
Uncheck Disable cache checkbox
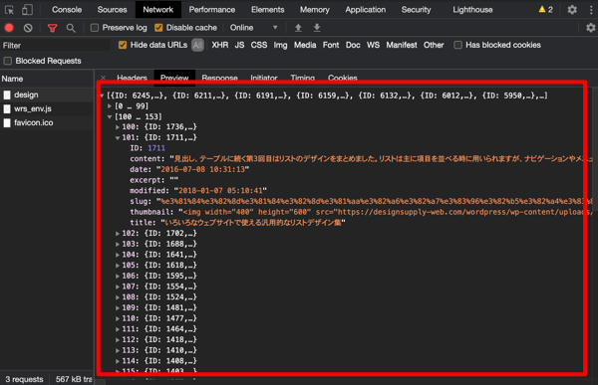pyautogui.click(x=158, y=28)
